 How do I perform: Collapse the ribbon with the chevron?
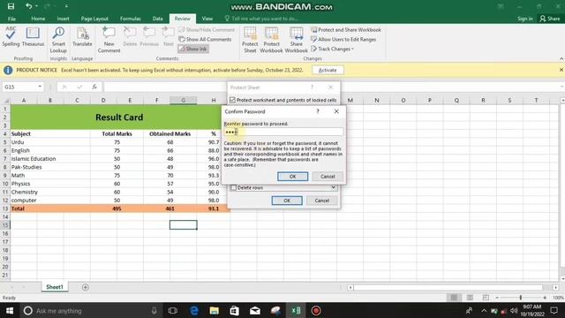point(561,58)
